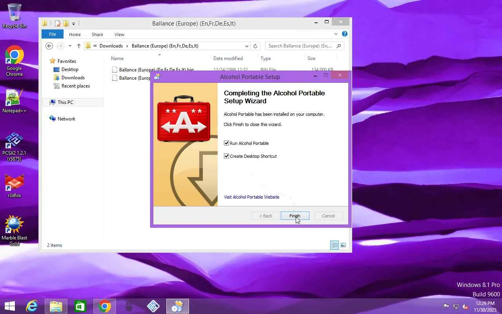
Task: Click New Folder icon in Quick Access Toolbar
Action: (x=66, y=24)
